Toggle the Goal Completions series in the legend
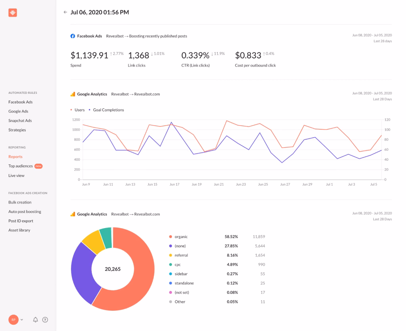 click(107, 110)
